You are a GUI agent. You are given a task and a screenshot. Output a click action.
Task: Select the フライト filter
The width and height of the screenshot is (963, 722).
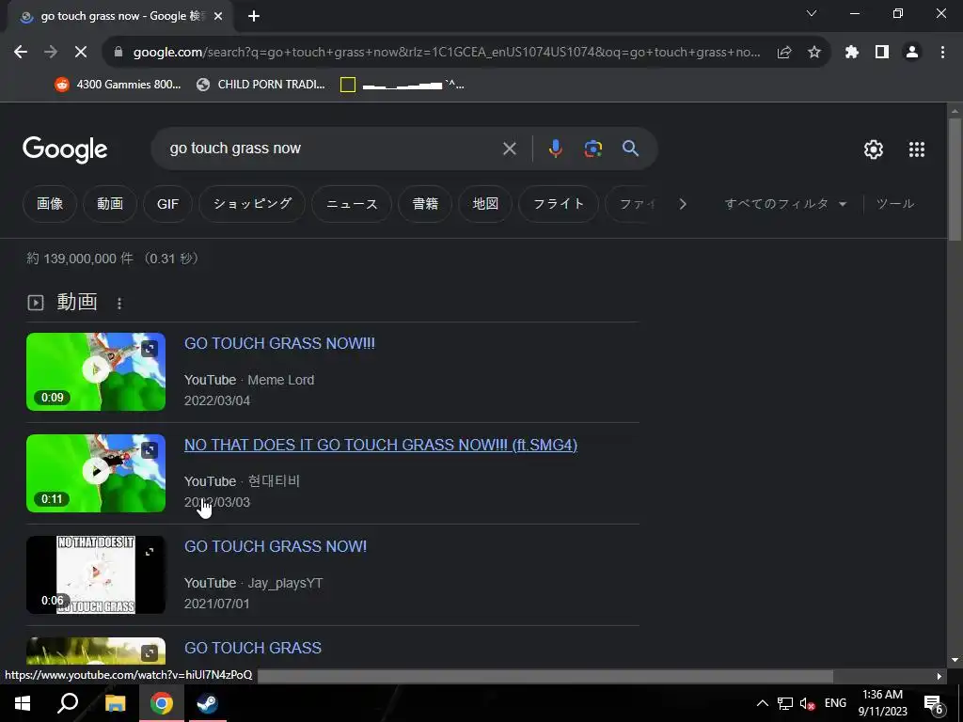point(559,204)
